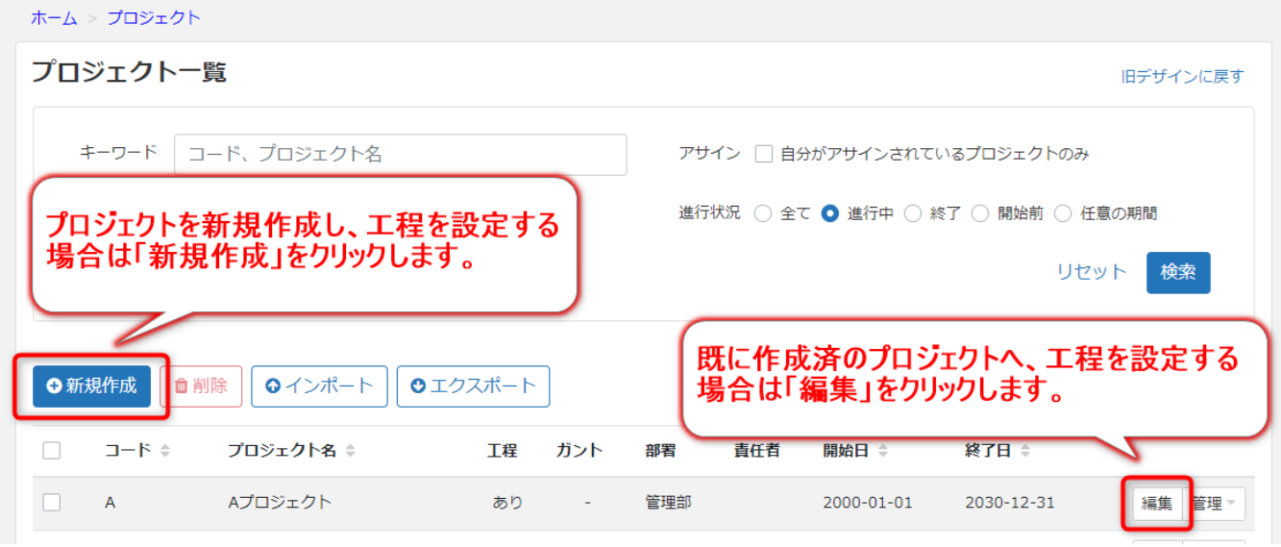The image size is (1281, 547).
Task: Click 編集 for Aプロジェクト
Action: [x=1157, y=503]
